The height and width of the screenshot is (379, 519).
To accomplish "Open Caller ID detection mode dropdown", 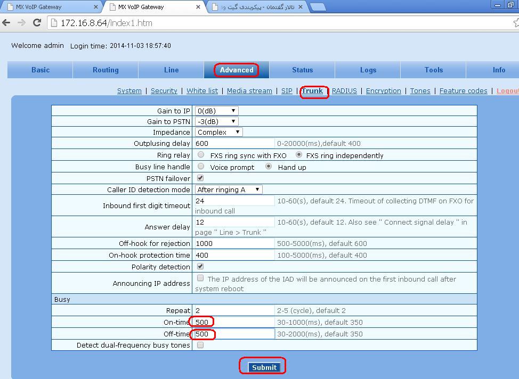I will (x=228, y=190).
